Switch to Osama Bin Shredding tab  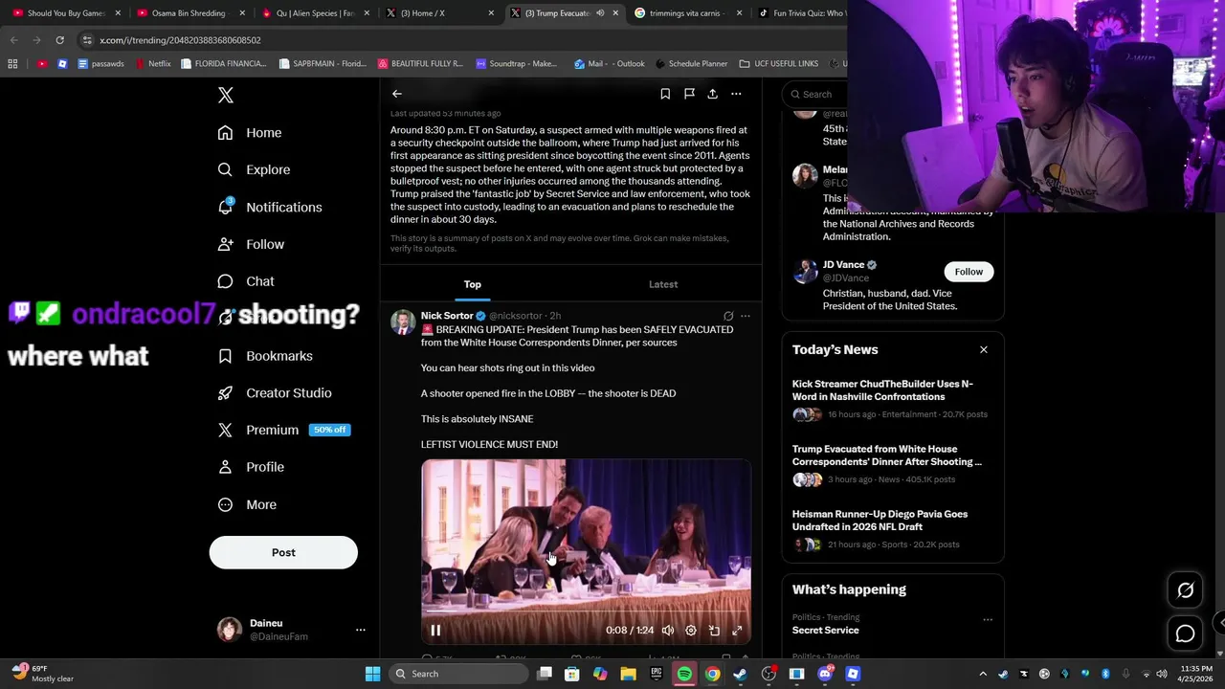pyautogui.click(x=188, y=13)
